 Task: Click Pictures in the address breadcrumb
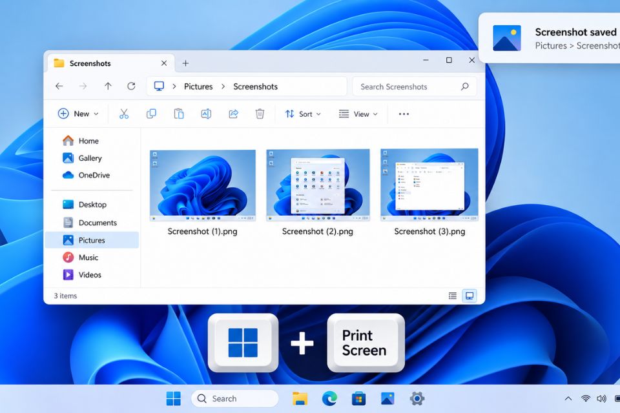(x=198, y=86)
